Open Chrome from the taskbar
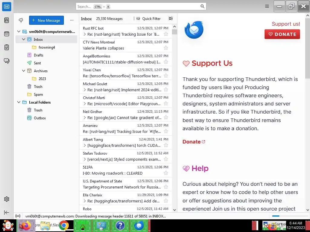 [x=64, y=225]
